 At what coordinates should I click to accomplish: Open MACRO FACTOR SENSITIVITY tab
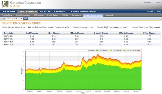coord(54,12)
